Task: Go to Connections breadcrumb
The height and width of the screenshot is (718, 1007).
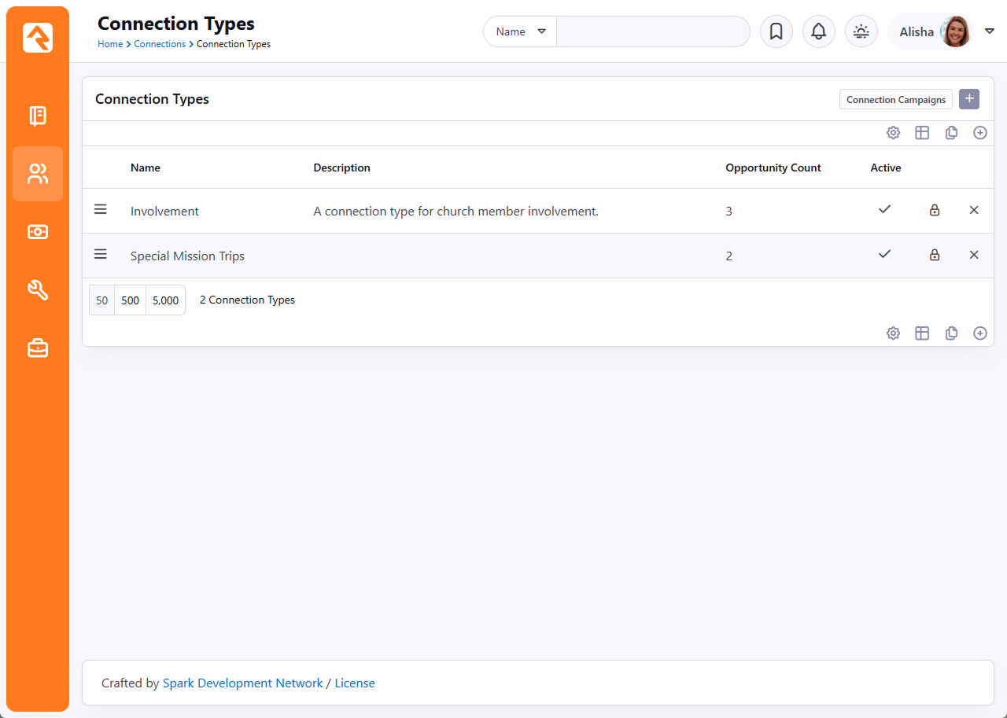Action: point(160,44)
